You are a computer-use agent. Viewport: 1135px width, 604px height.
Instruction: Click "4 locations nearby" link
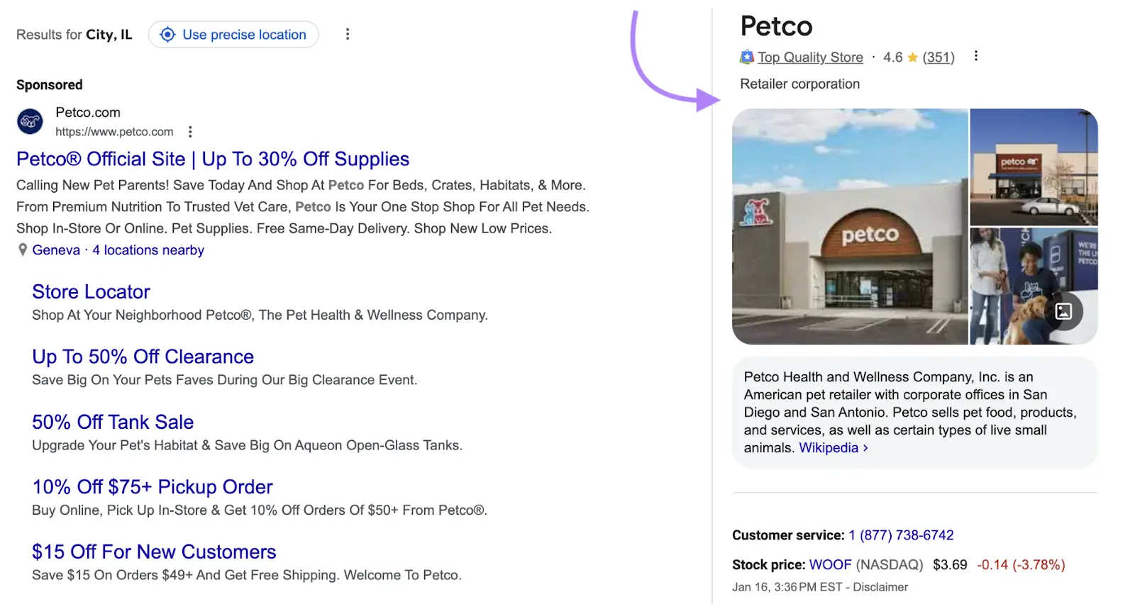[x=148, y=250]
